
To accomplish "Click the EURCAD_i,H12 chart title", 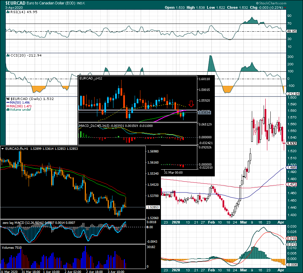I will [x=91, y=78].
